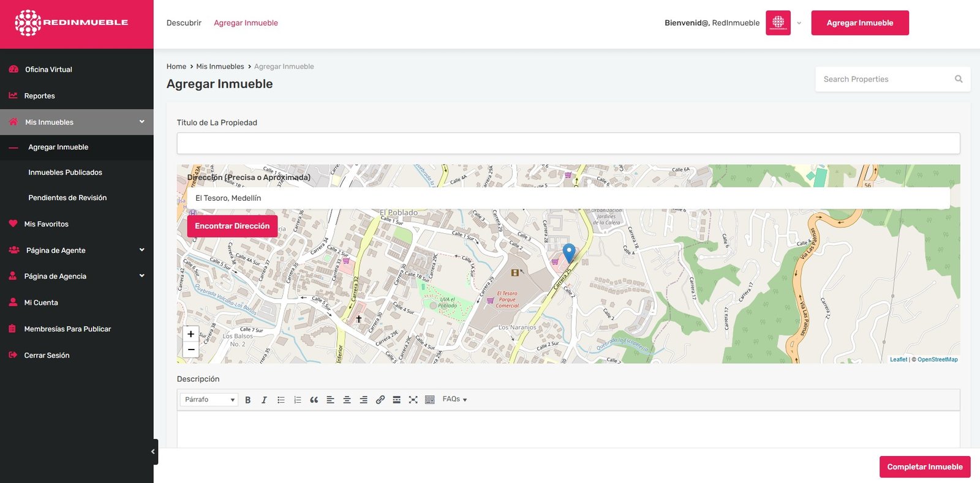The height and width of the screenshot is (483, 980).
Task: Click the Encontrar Dirección button
Action: click(232, 226)
